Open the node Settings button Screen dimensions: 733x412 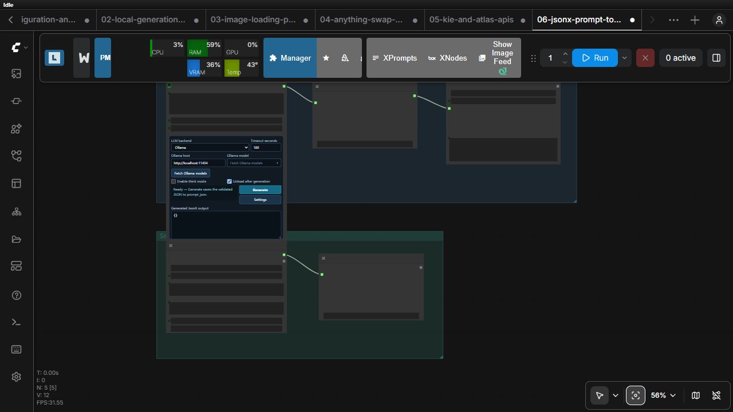click(260, 200)
